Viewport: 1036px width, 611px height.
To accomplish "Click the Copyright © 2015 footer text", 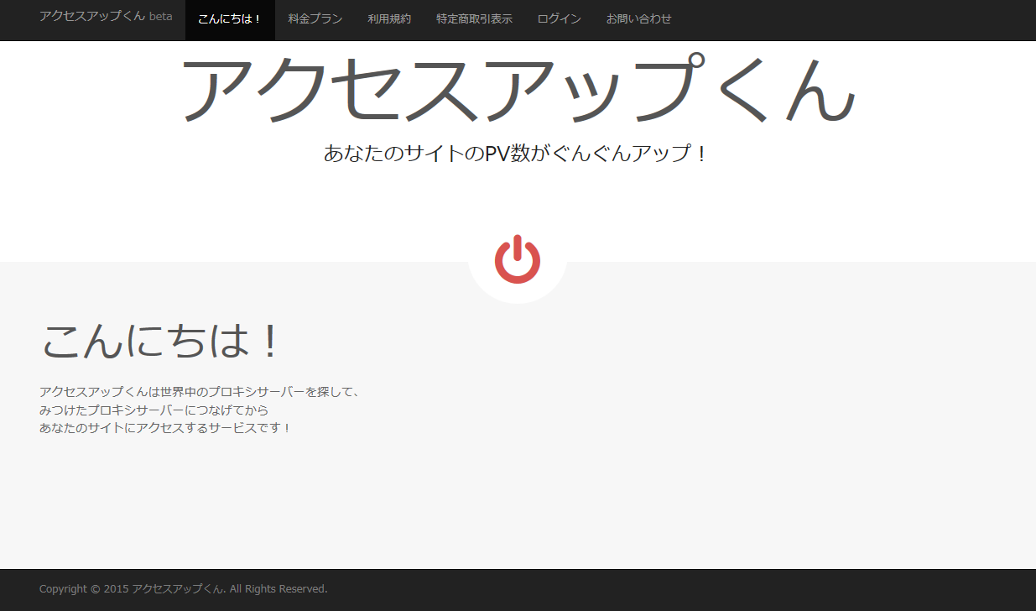I will 84,588.
